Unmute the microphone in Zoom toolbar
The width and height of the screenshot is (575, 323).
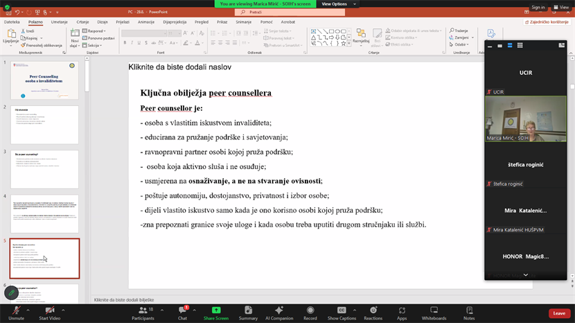pos(16,313)
